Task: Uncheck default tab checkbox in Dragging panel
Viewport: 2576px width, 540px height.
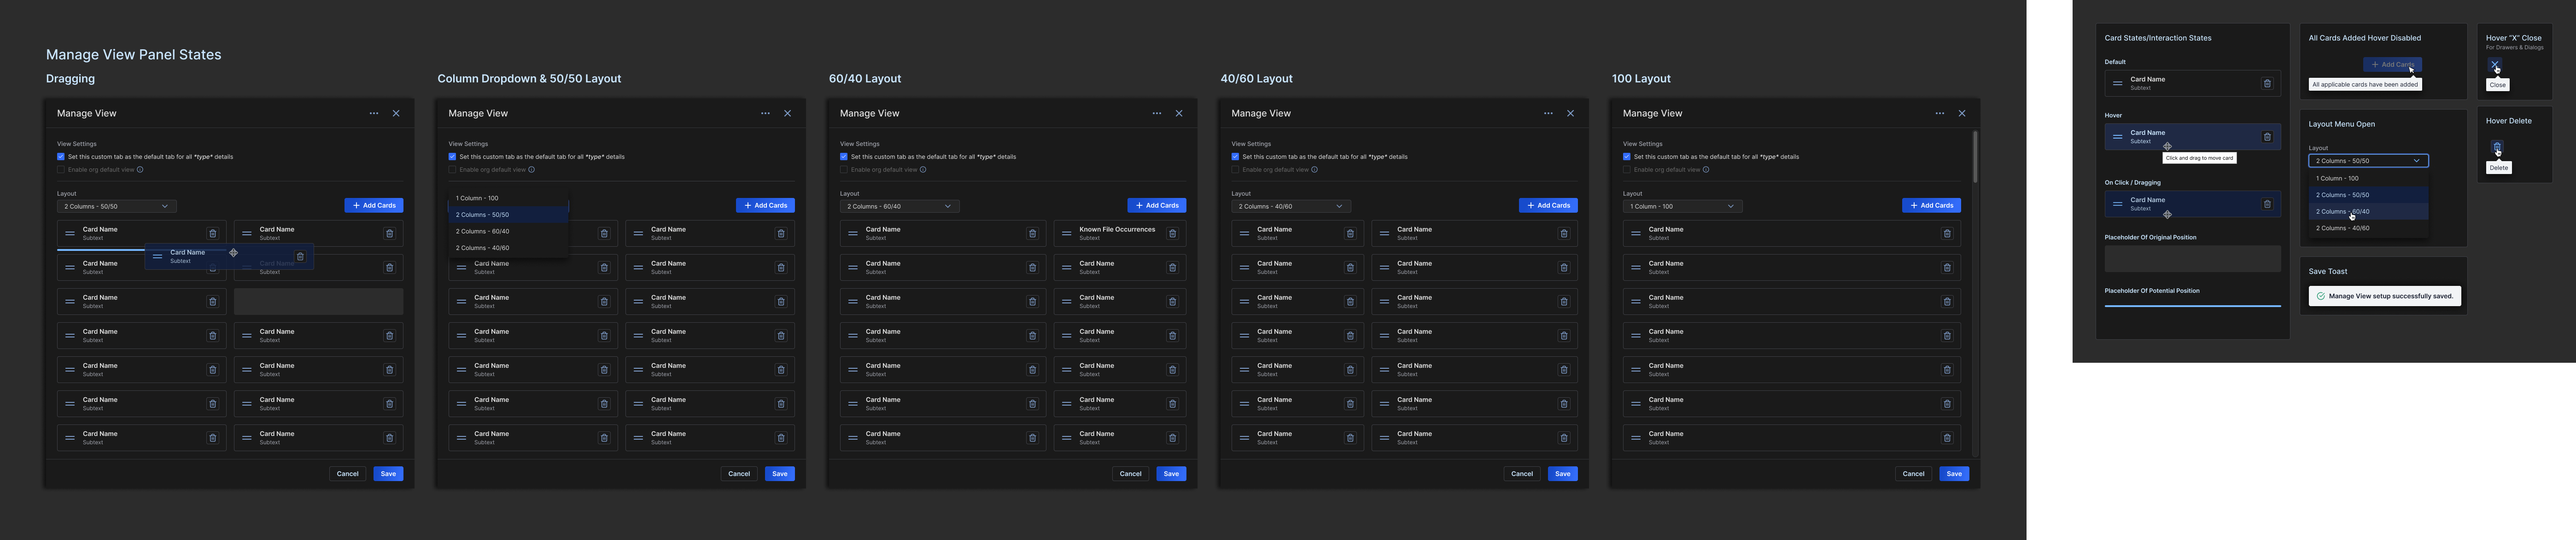Action: pyautogui.click(x=61, y=157)
